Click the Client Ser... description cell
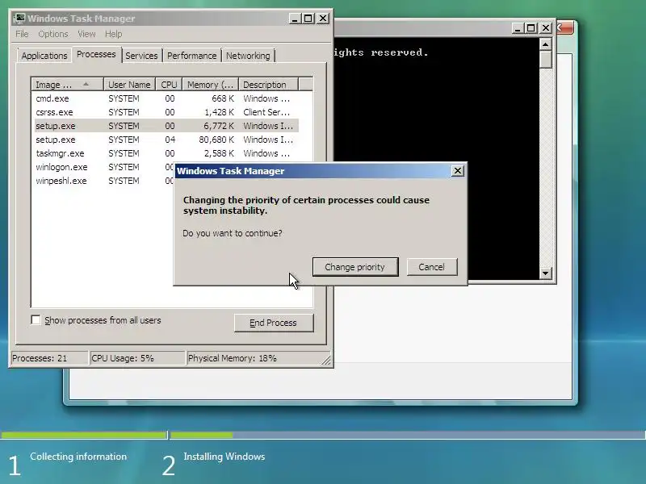The height and width of the screenshot is (484, 646). tap(266, 112)
